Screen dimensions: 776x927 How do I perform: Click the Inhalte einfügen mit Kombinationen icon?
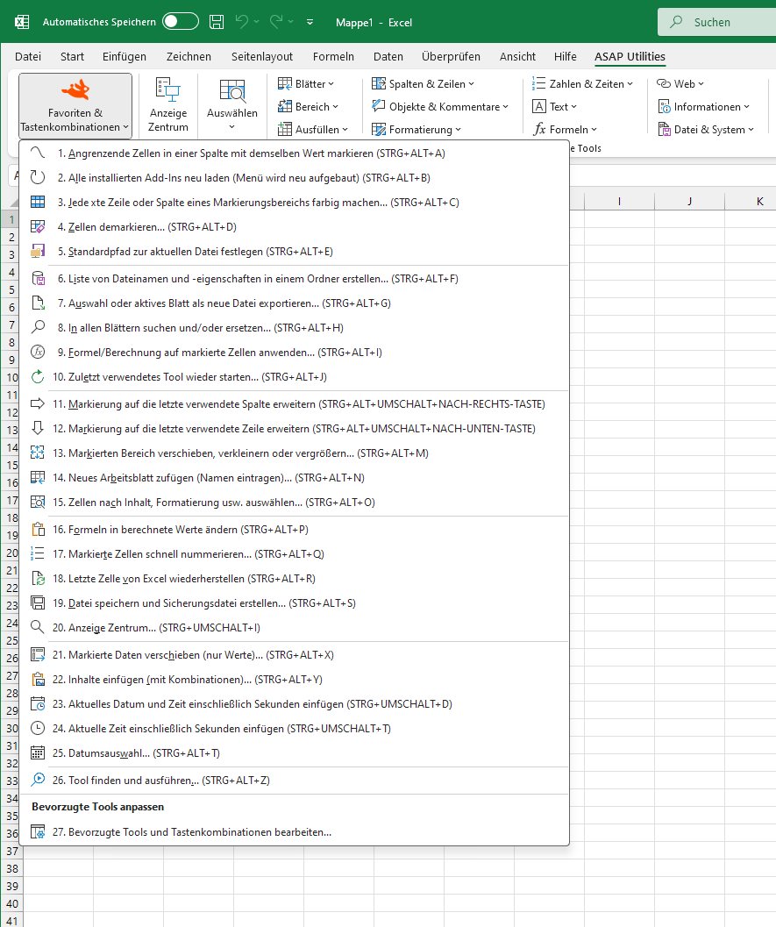(x=37, y=680)
